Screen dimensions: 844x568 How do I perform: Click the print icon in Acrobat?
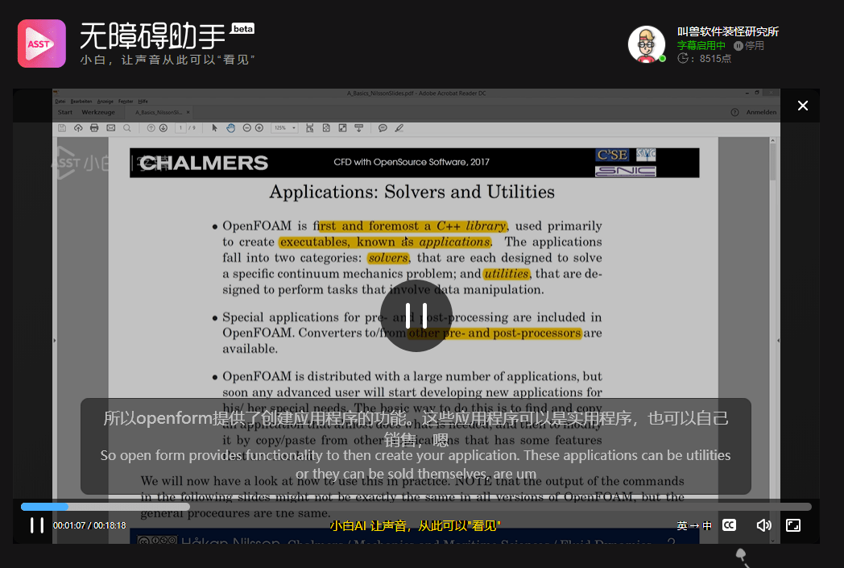pos(94,128)
